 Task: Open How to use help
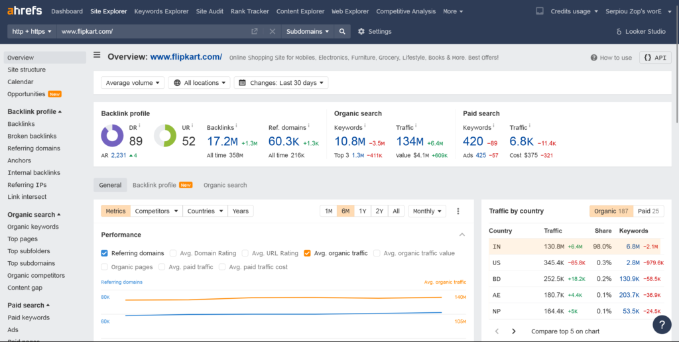(x=611, y=58)
